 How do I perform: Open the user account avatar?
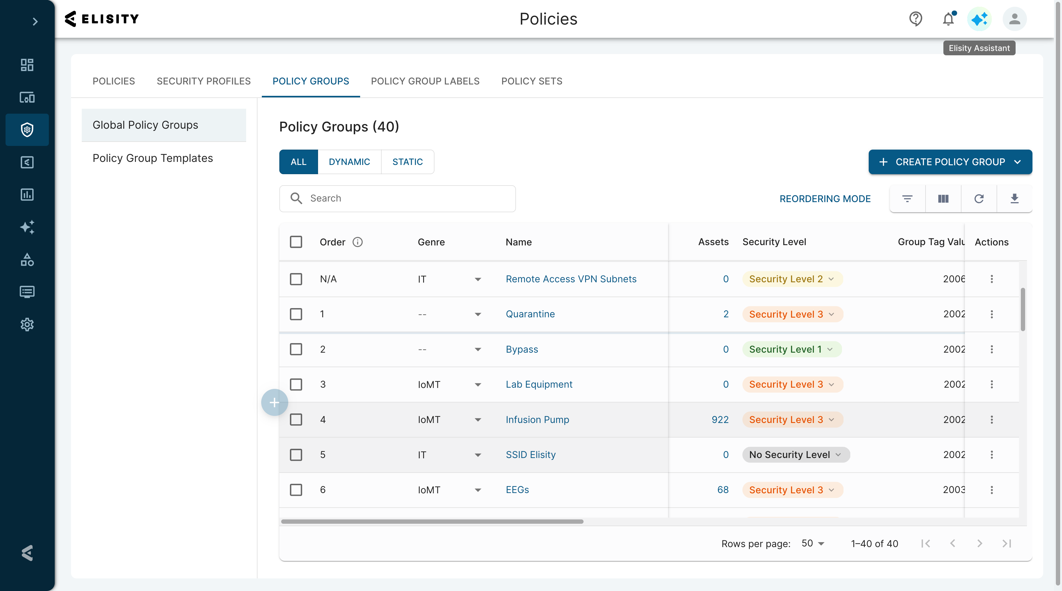pyautogui.click(x=1015, y=19)
